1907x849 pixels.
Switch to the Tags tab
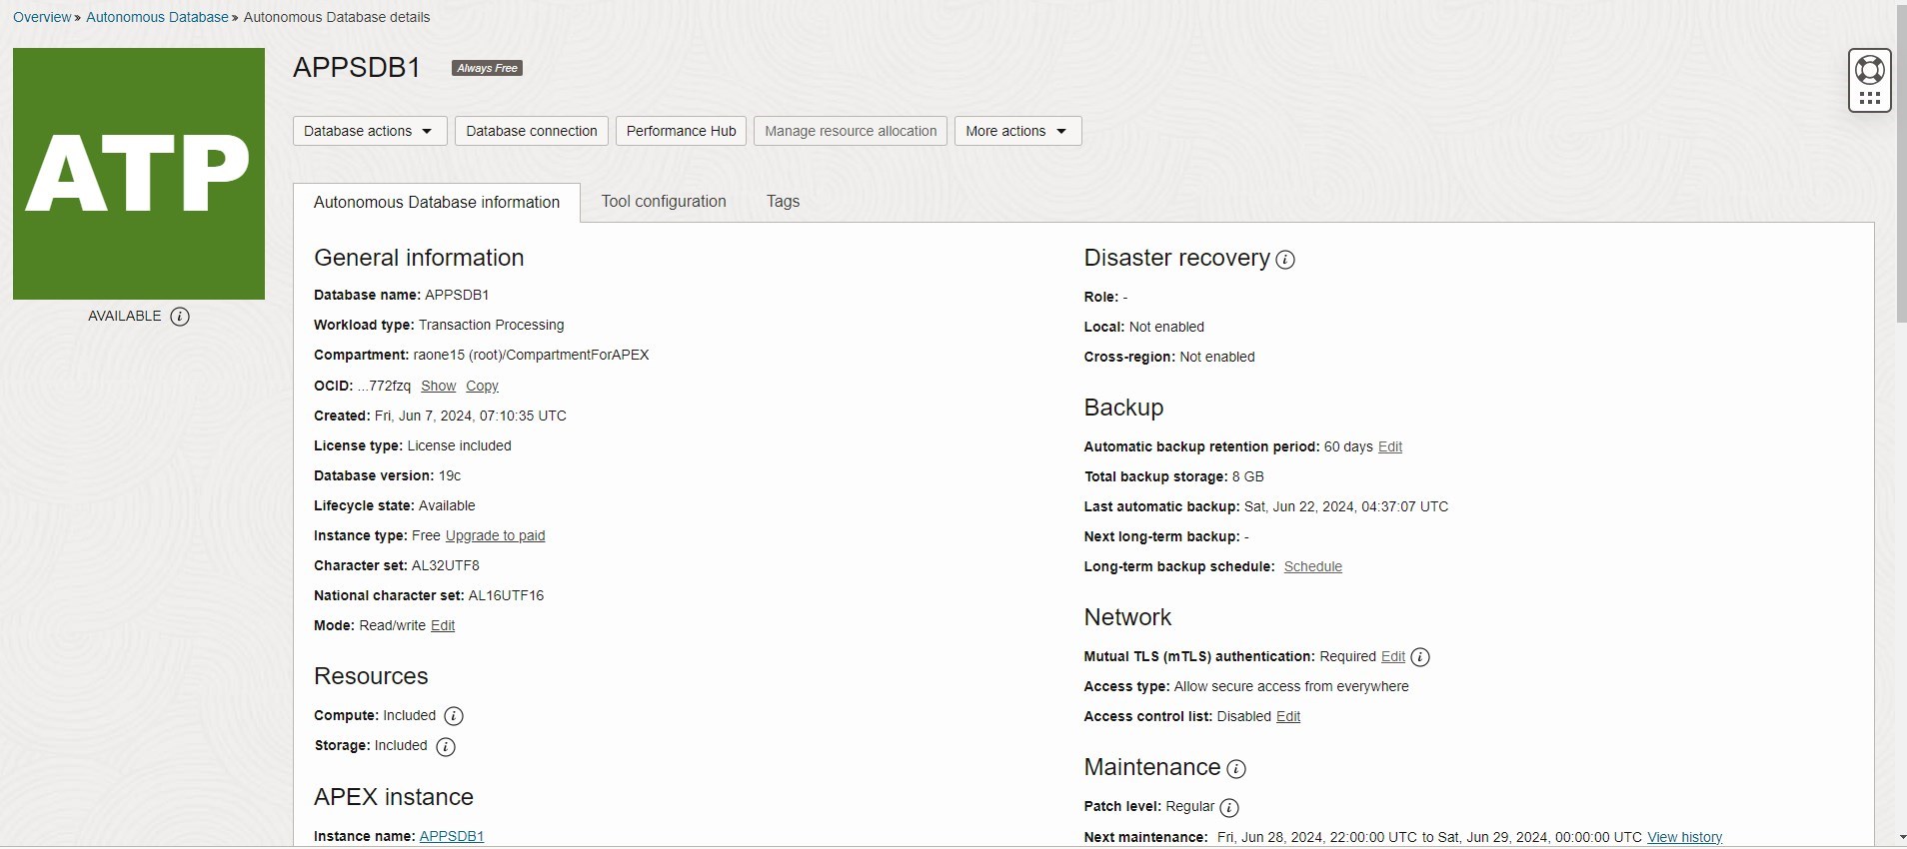(x=783, y=201)
